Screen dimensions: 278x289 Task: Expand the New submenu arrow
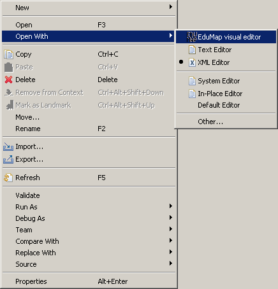(171, 7)
